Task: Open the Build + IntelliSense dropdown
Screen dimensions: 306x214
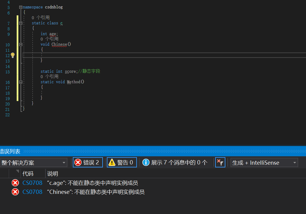Action: pyautogui.click(x=264, y=163)
